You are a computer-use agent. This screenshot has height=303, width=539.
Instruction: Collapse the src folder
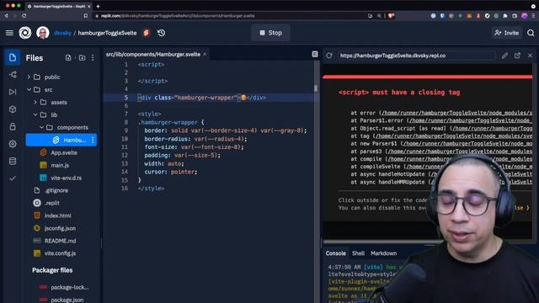point(29,90)
